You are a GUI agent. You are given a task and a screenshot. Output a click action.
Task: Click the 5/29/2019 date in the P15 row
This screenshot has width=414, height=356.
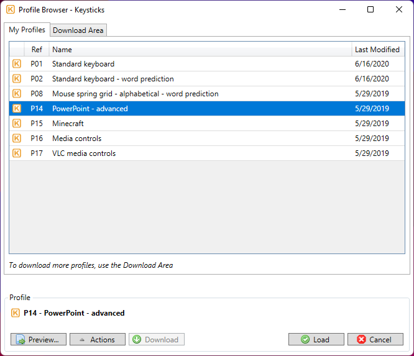(372, 124)
